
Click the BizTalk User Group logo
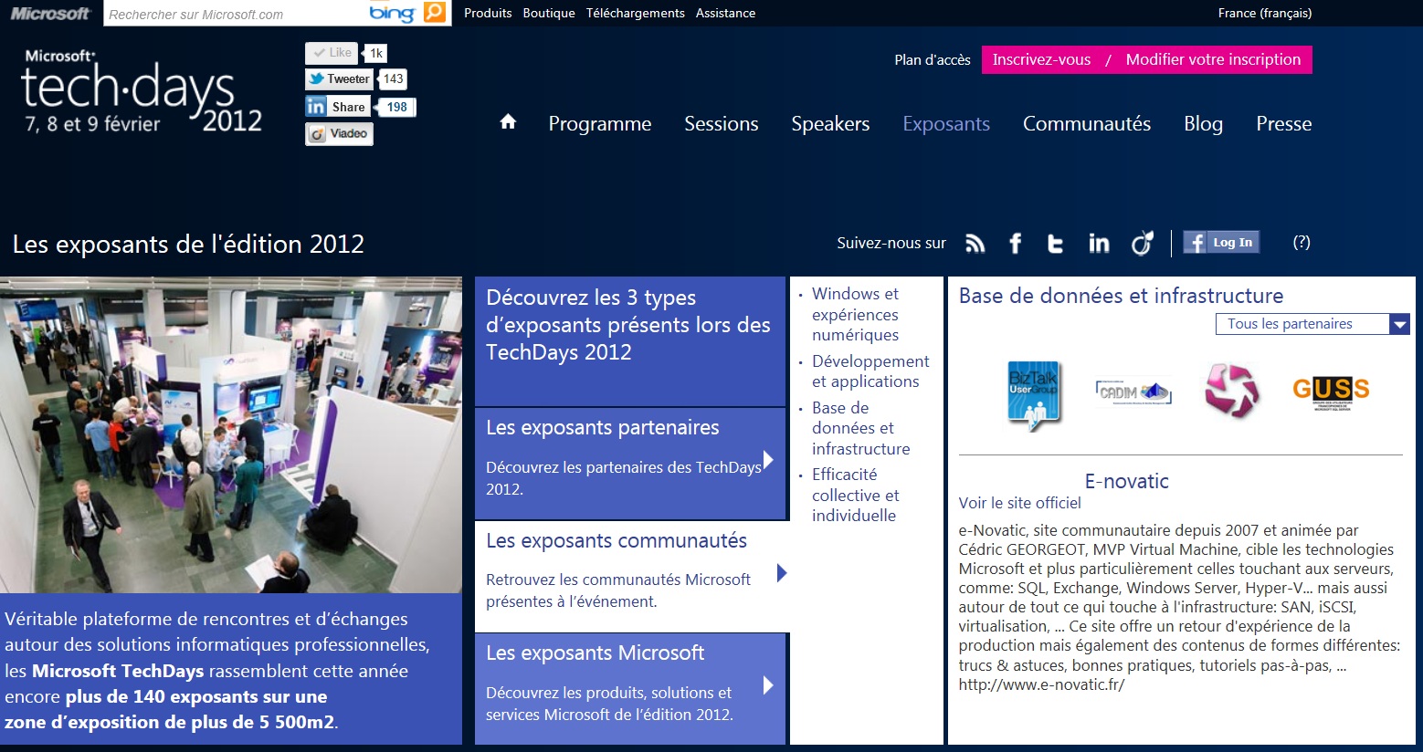(1033, 395)
